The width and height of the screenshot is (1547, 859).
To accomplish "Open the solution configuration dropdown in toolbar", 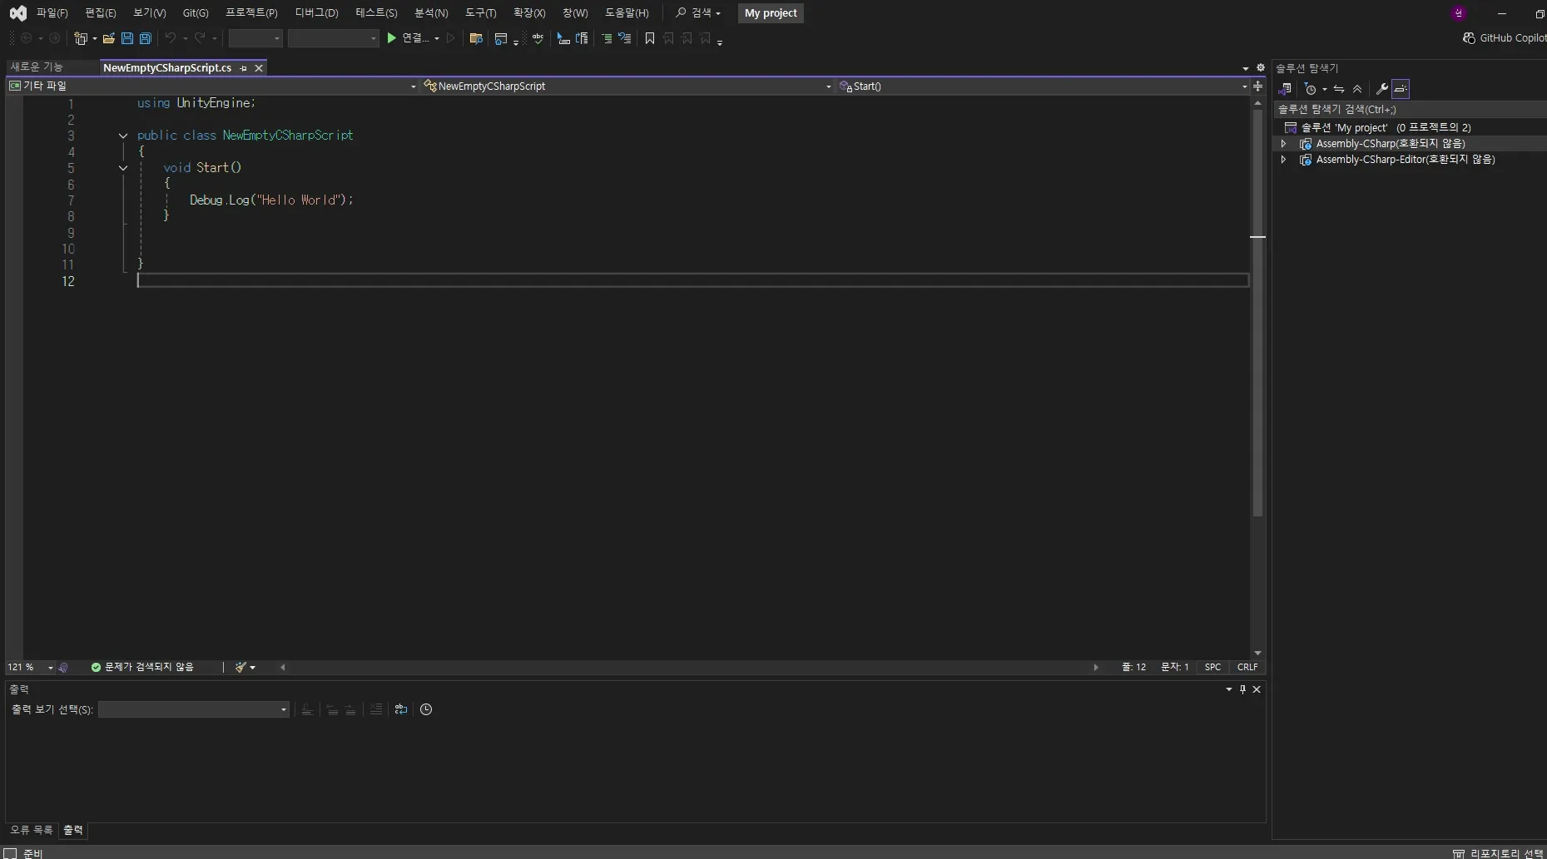I will coord(255,38).
